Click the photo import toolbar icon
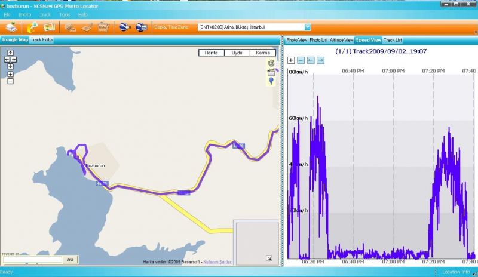 pyautogui.click(x=49, y=27)
